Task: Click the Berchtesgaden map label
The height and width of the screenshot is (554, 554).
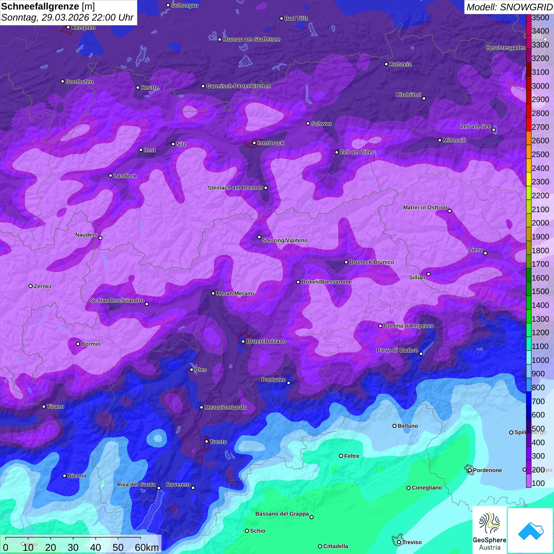Action: 506,47
